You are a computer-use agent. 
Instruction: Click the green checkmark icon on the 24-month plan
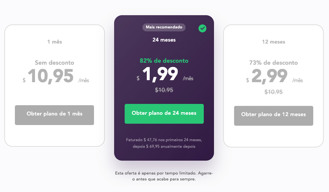coord(202,28)
